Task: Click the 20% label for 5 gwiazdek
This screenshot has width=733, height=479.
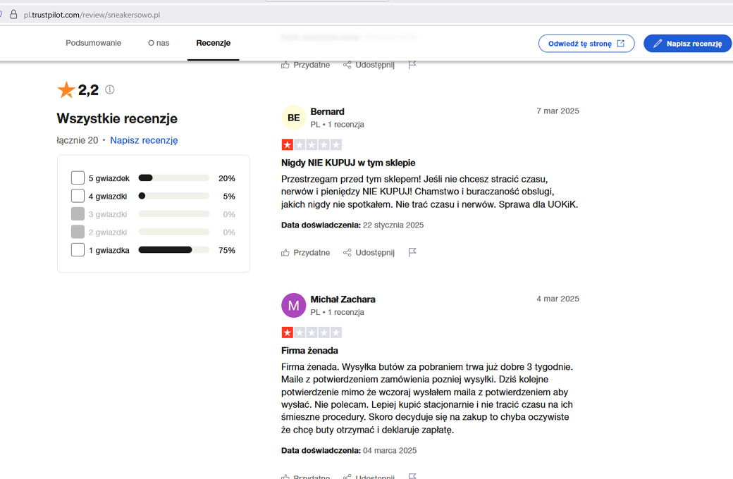Action: coord(227,178)
